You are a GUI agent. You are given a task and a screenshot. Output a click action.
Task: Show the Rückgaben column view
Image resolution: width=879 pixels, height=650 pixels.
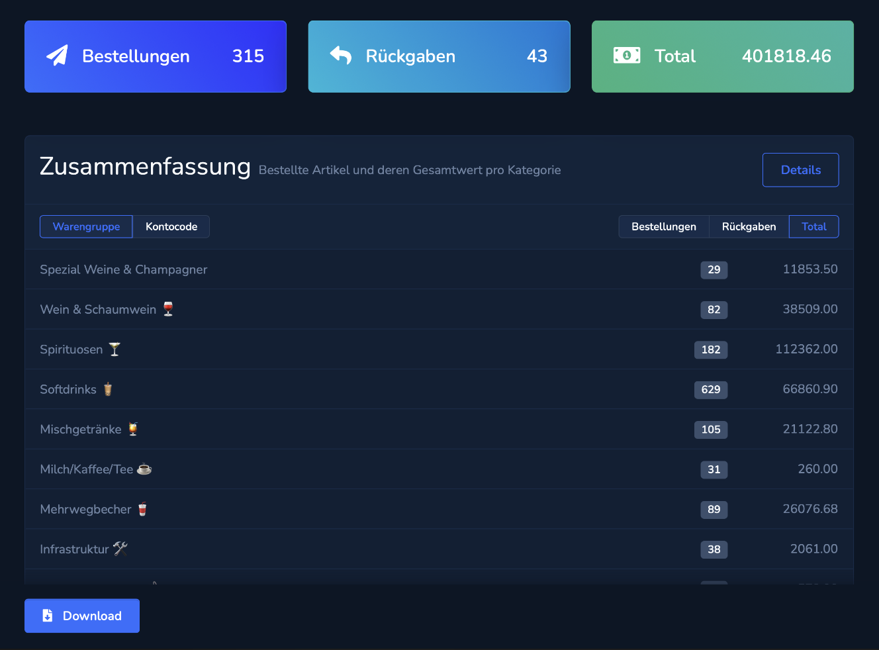[x=749, y=226]
